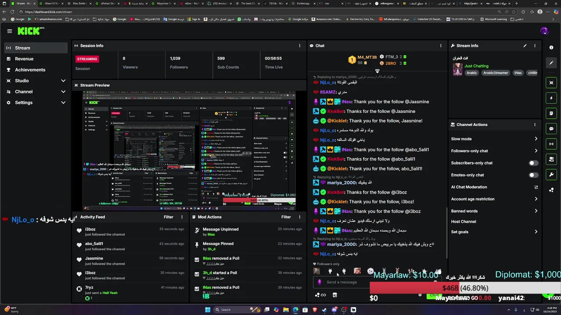Open Activity Feed three-dot menu
Image resolution: width=561 pixels, height=315 pixels.
click(x=182, y=217)
